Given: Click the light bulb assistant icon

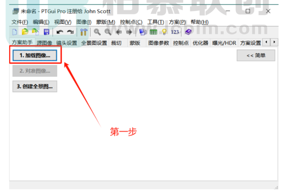Looking at the screenshot, I should click(164, 32).
